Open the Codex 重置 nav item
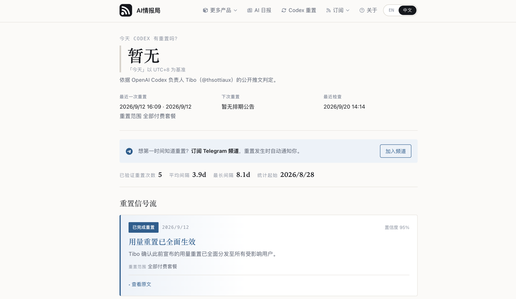516x299 pixels. (x=299, y=10)
